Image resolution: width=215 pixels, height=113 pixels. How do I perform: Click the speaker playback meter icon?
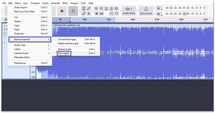(x=158, y=14)
